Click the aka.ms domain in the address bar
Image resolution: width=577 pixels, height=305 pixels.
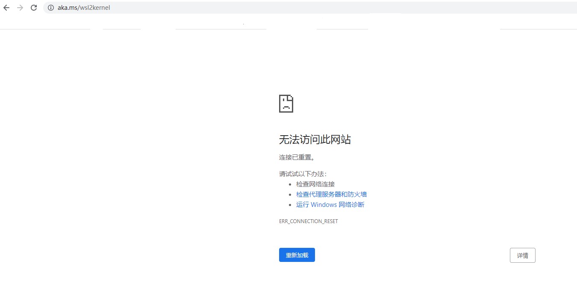coord(67,8)
